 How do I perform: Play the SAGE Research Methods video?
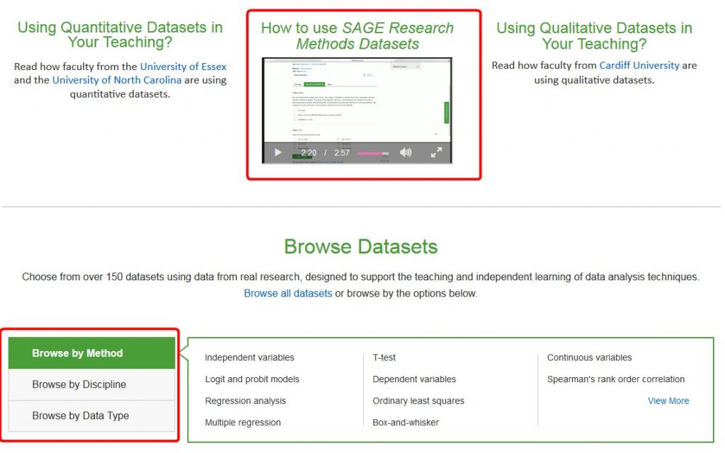click(278, 153)
